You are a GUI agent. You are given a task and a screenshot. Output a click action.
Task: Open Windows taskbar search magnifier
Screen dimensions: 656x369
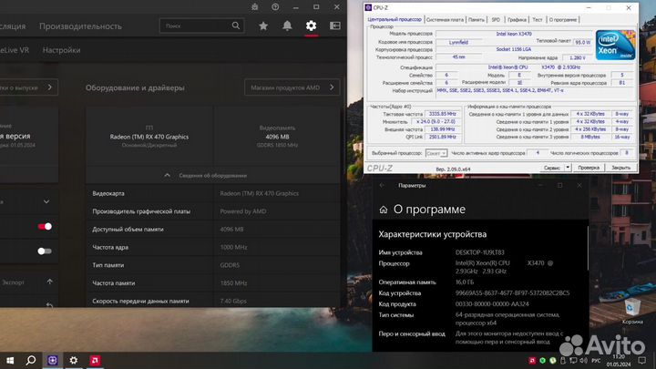(30, 360)
